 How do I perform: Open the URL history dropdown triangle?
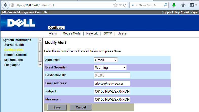point(120,5)
